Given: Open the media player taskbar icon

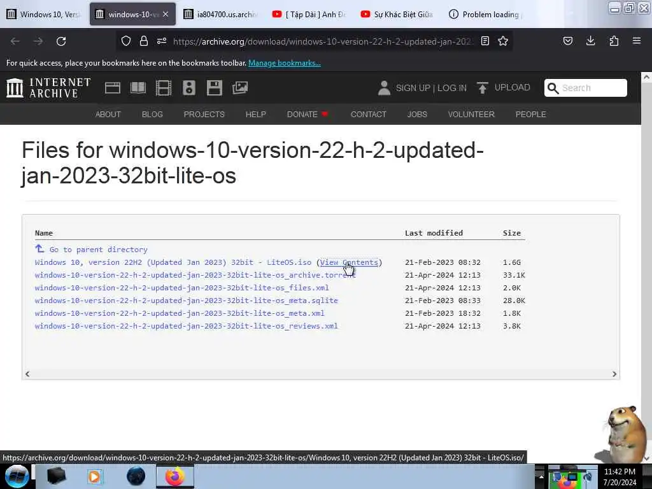Looking at the screenshot, I should (94, 476).
